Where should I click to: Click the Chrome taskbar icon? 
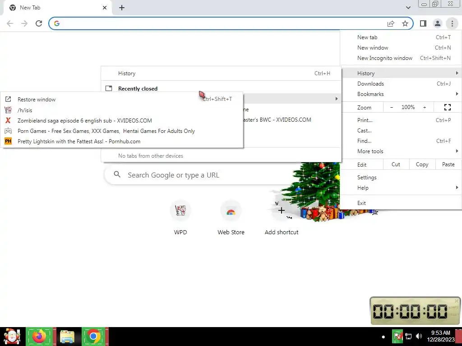tap(94, 336)
